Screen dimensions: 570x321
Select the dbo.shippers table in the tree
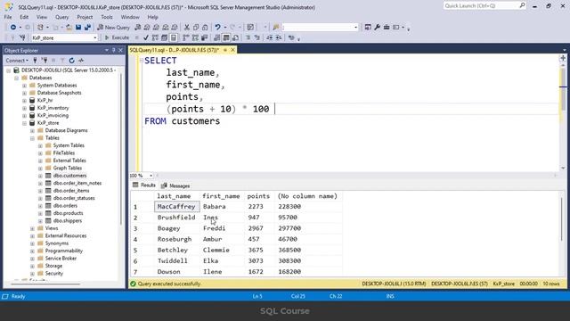68,221
